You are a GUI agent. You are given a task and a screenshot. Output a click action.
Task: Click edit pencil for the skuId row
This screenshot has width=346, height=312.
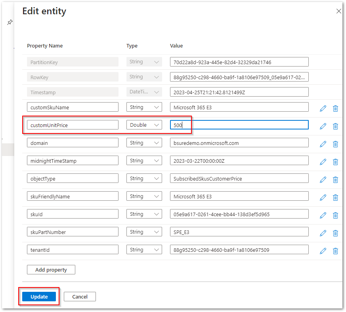click(x=323, y=215)
